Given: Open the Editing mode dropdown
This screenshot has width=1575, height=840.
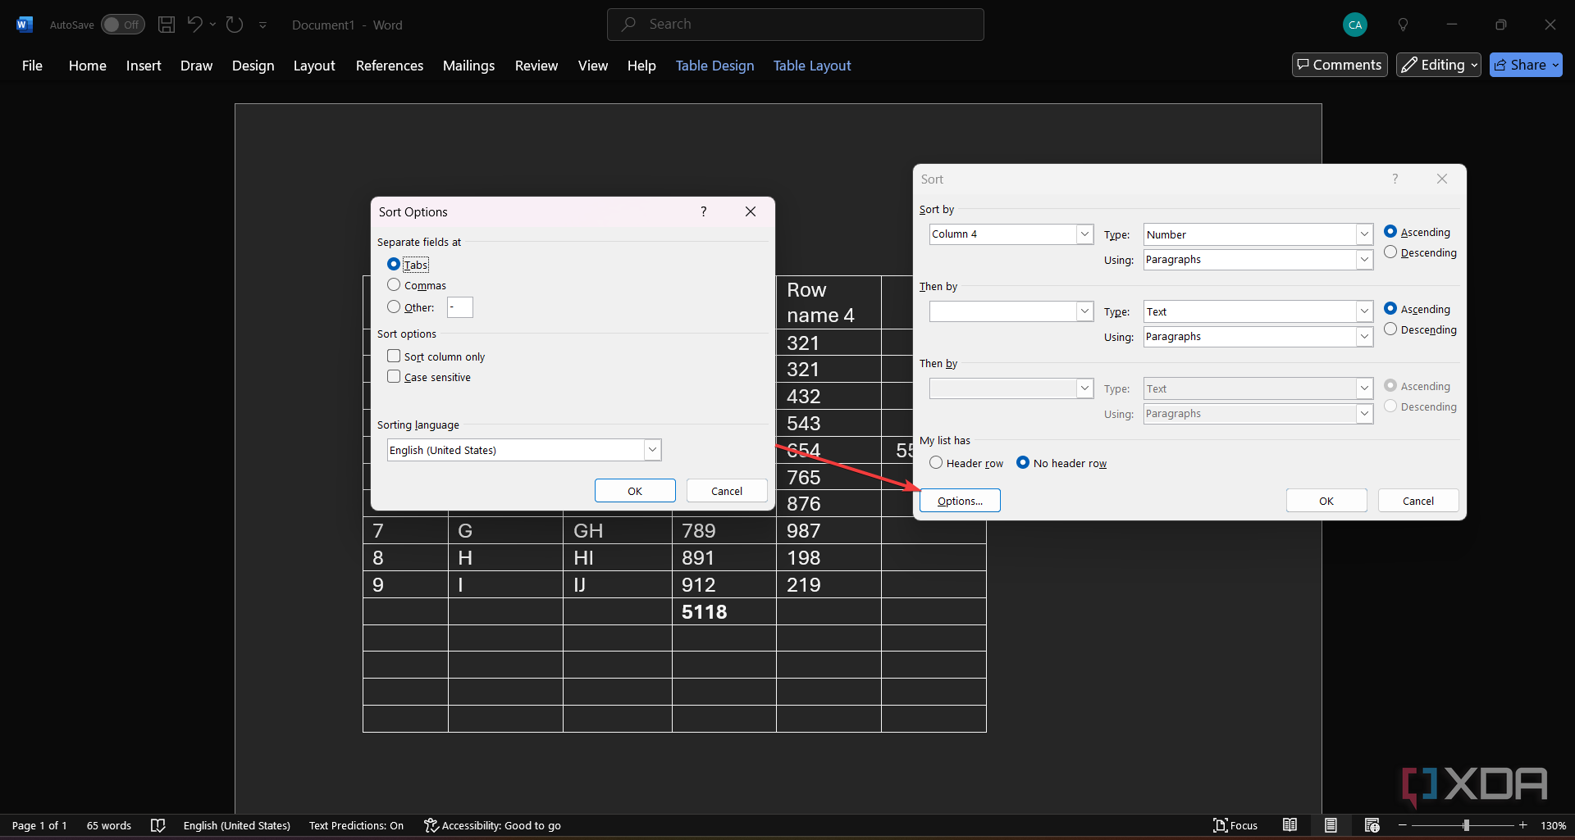Looking at the screenshot, I should (1439, 65).
